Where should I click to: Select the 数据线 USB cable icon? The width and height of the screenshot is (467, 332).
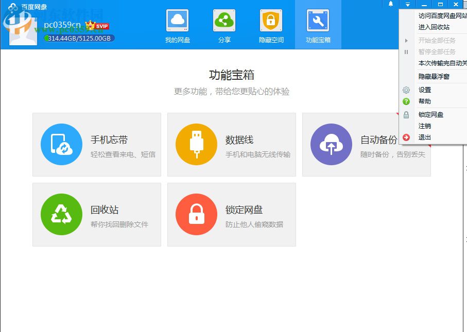click(196, 145)
